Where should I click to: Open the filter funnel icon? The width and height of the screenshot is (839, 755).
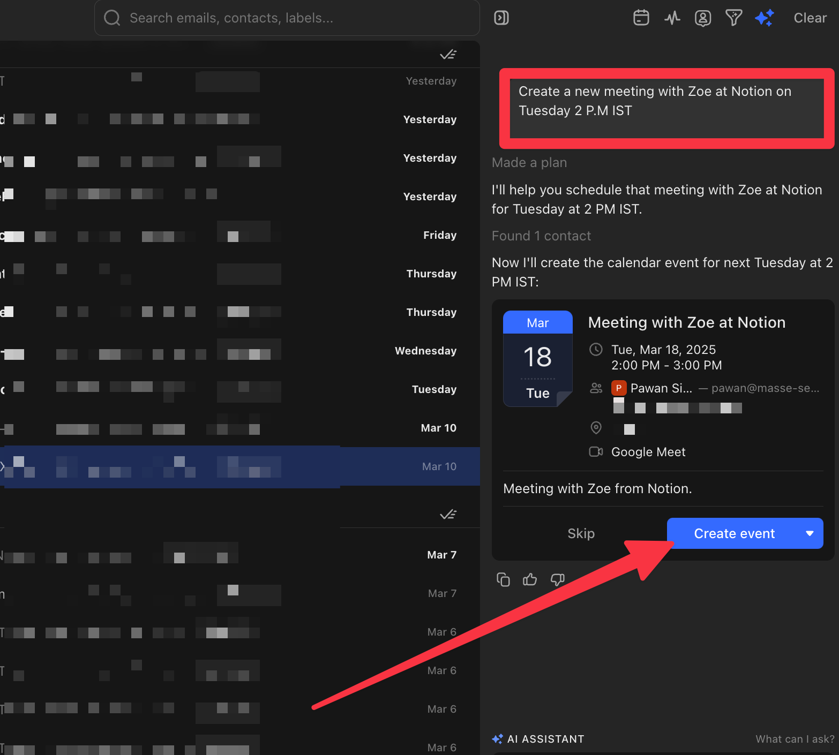[x=733, y=18]
